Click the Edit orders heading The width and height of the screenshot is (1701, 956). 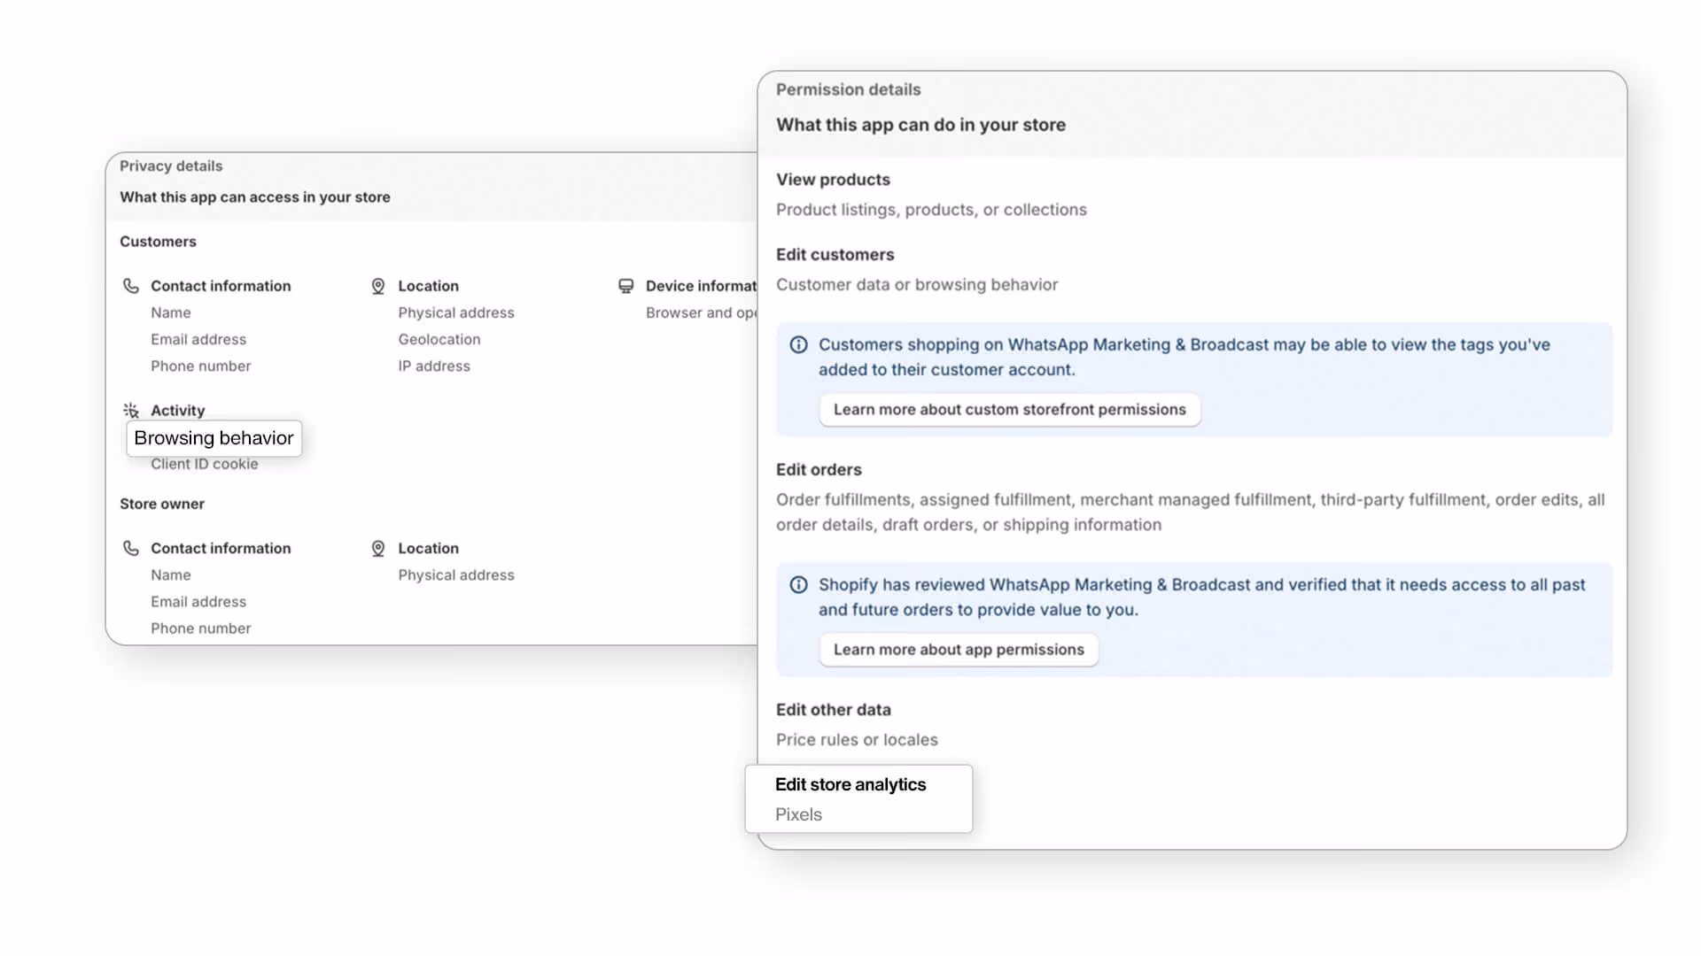click(819, 469)
